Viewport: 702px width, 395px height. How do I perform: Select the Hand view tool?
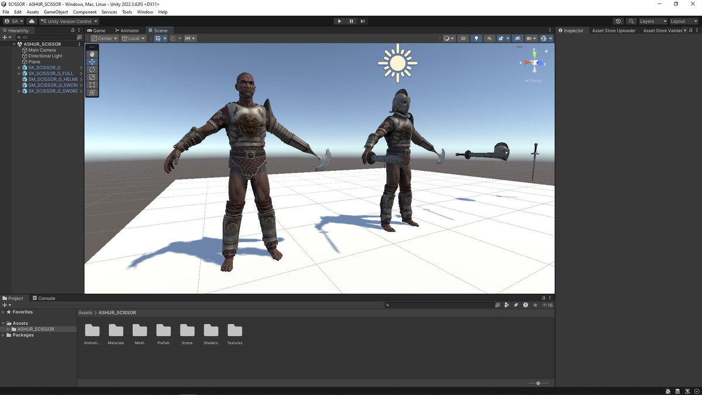92,54
